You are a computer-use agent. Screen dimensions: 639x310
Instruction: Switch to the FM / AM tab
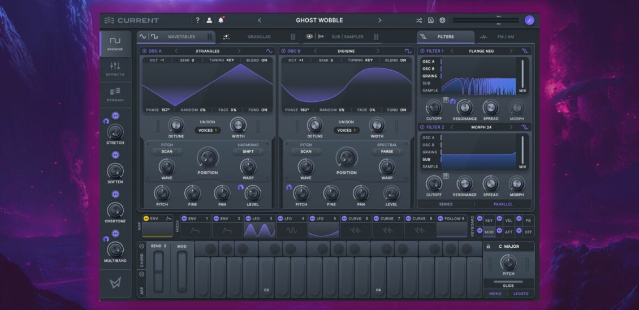[506, 37]
